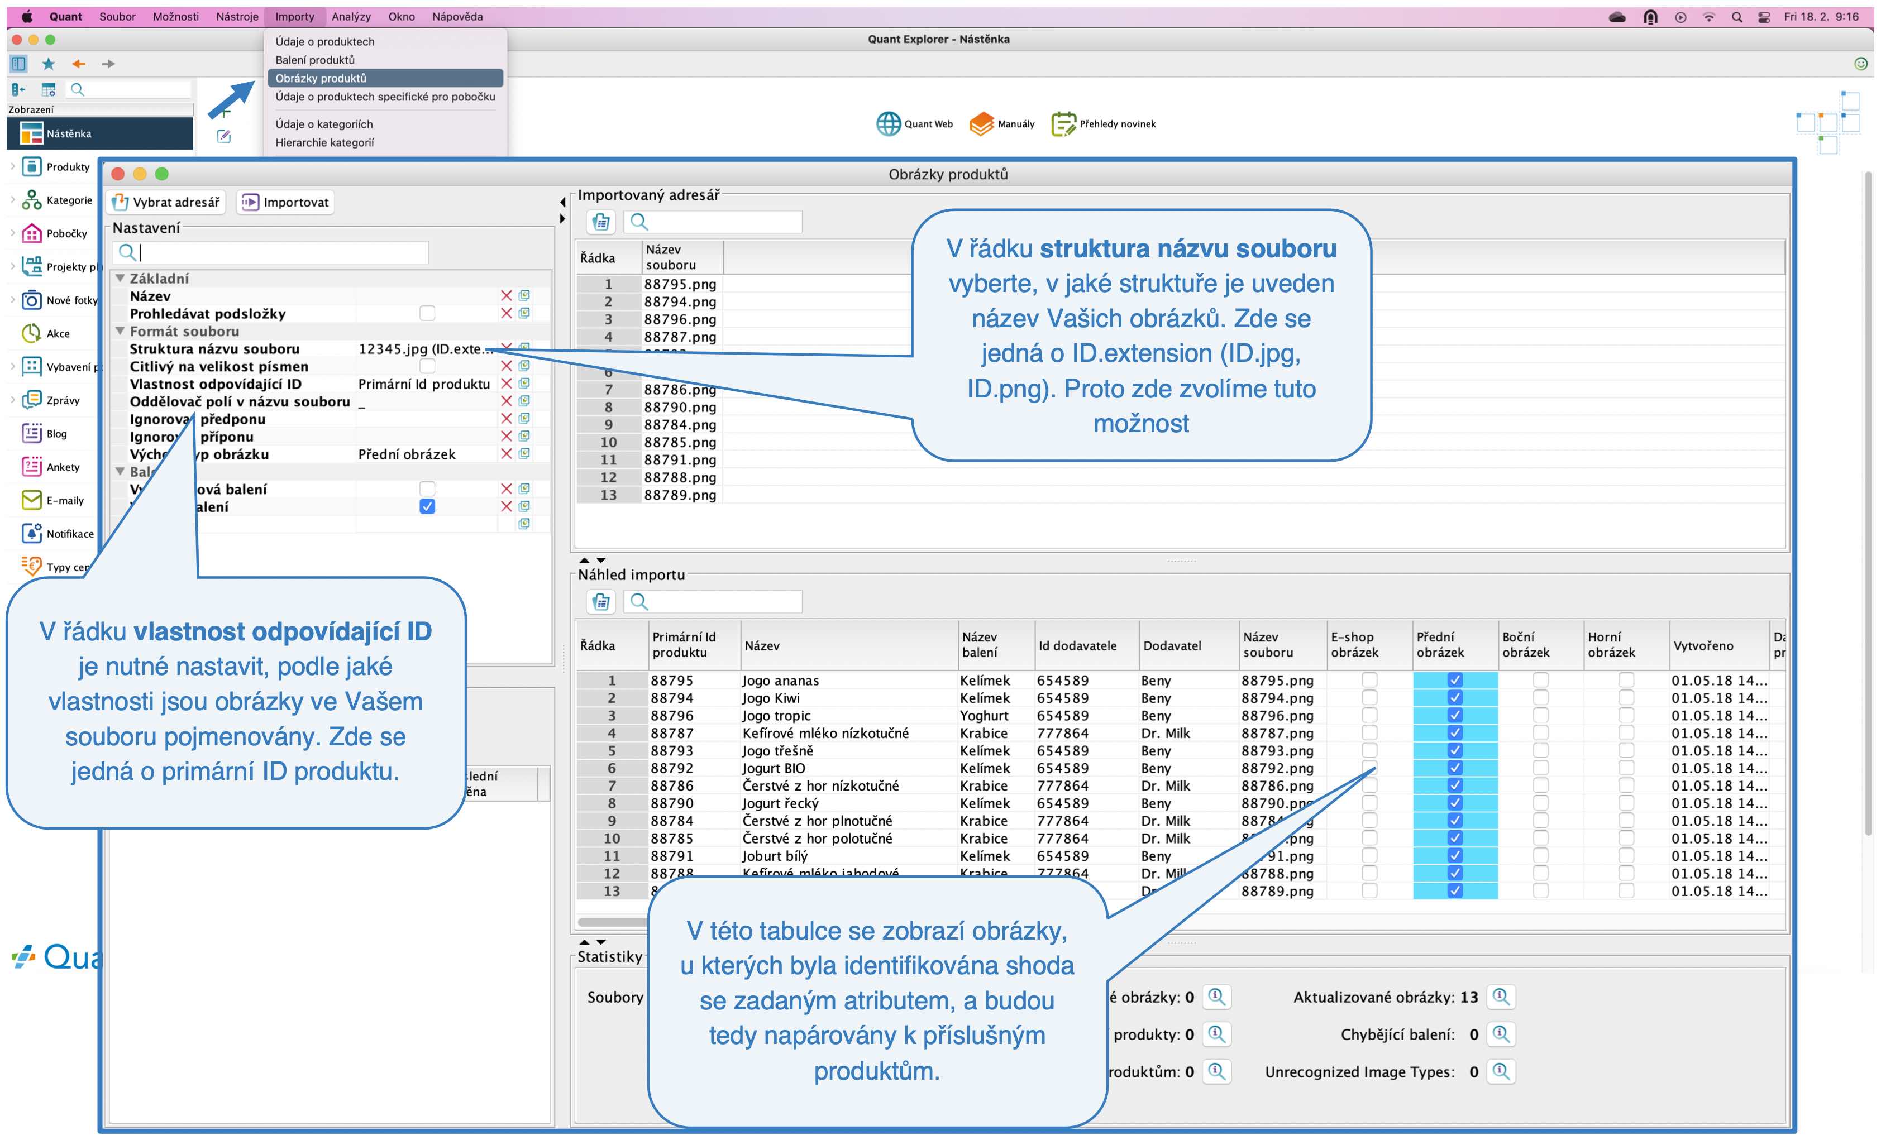Open Ankety section in sidebar
Image resolution: width=1881 pixels, height=1140 pixels.
click(50, 467)
